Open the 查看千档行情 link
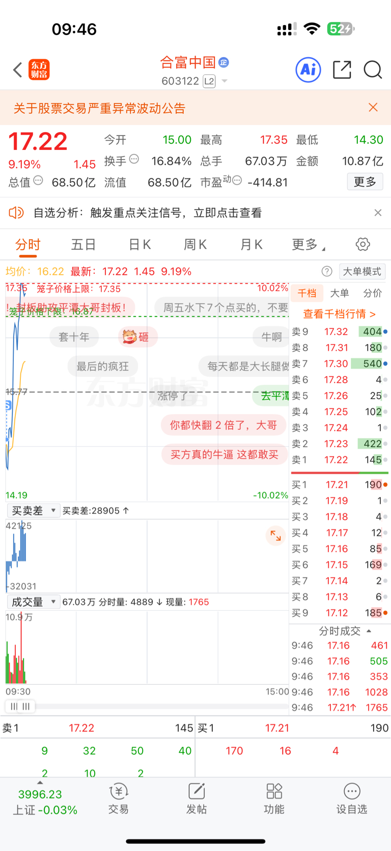 point(339,314)
